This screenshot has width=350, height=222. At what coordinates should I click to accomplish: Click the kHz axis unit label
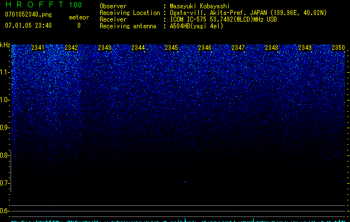5,45
